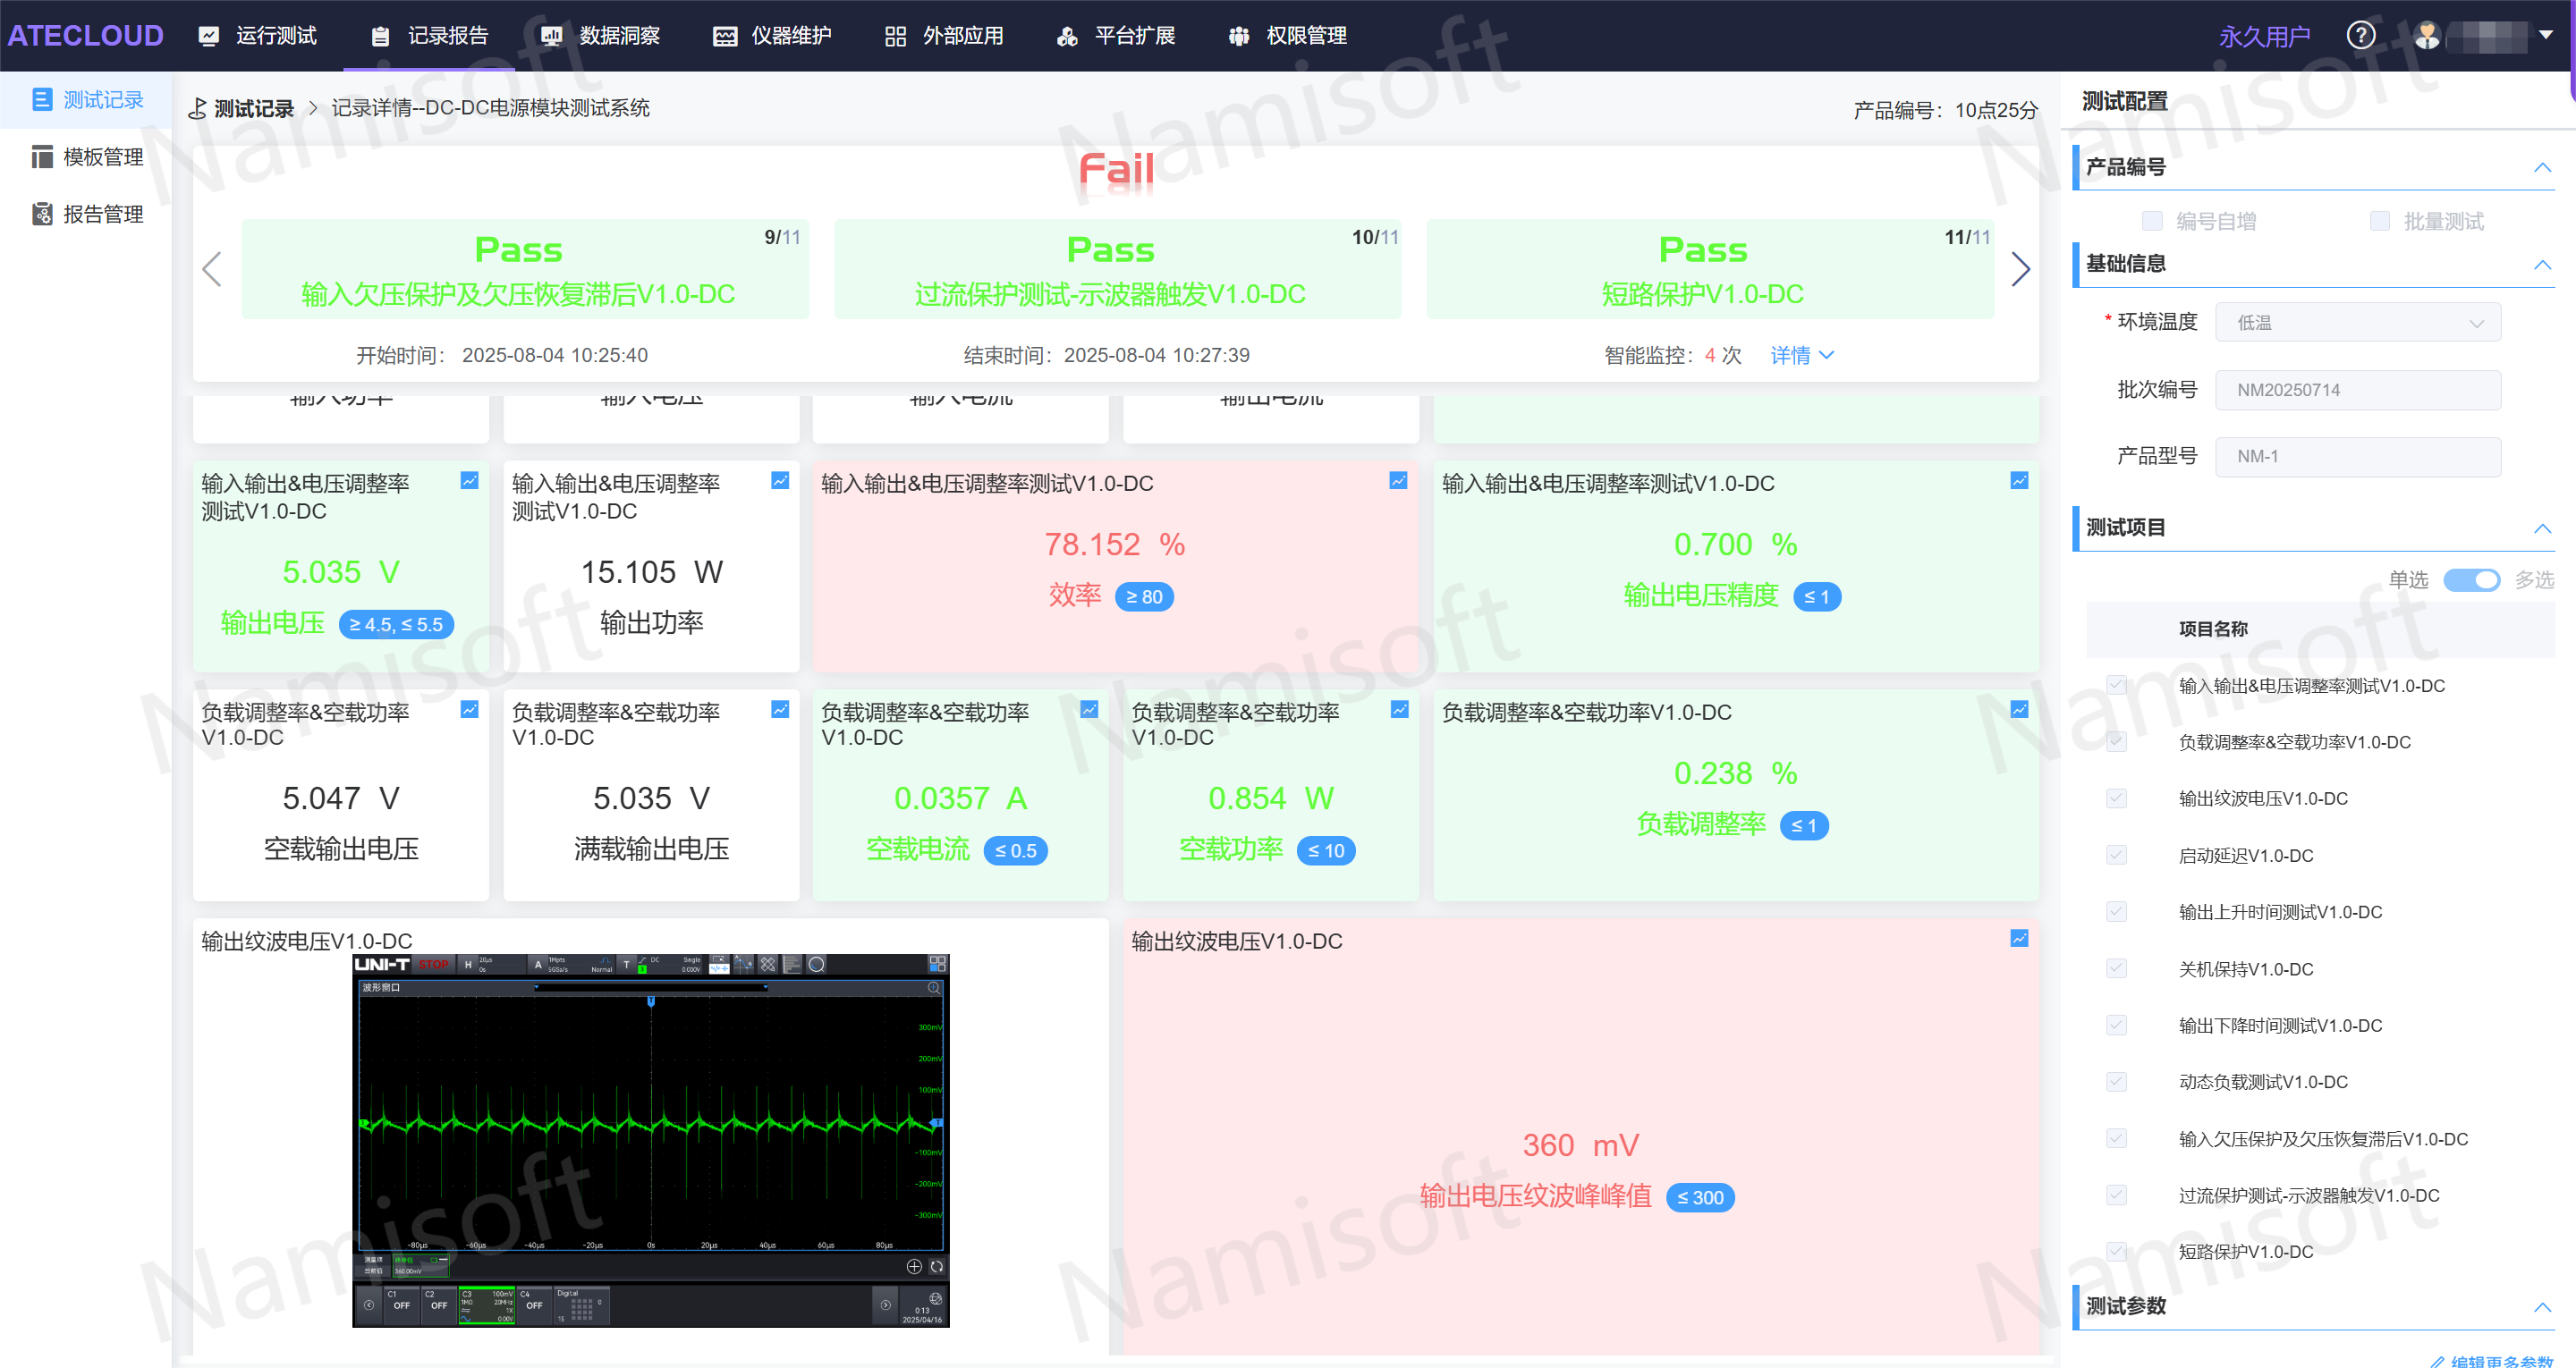Open the 仪器维护 menu
This screenshot has height=1368, width=2576.
click(x=772, y=36)
